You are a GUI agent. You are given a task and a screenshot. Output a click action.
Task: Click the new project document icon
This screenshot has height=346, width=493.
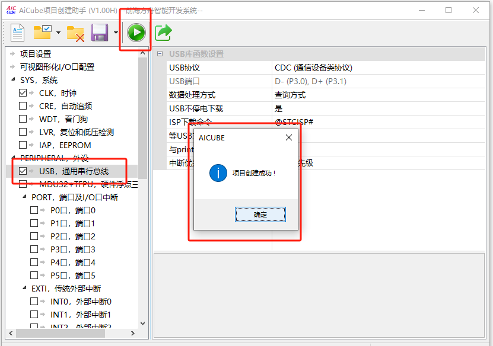point(17,33)
